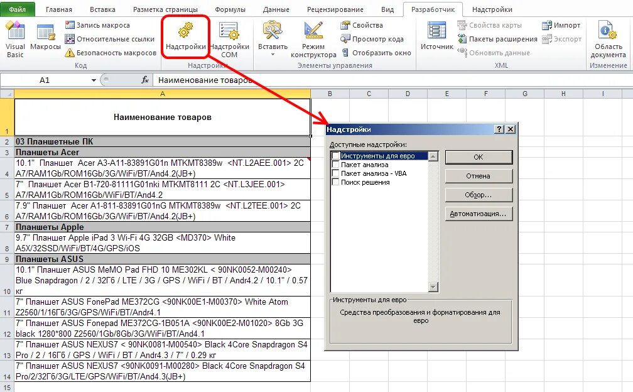Check Пакет анализа add-in
The height and width of the screenshot is (392, 633).
[x=335, y=165]
